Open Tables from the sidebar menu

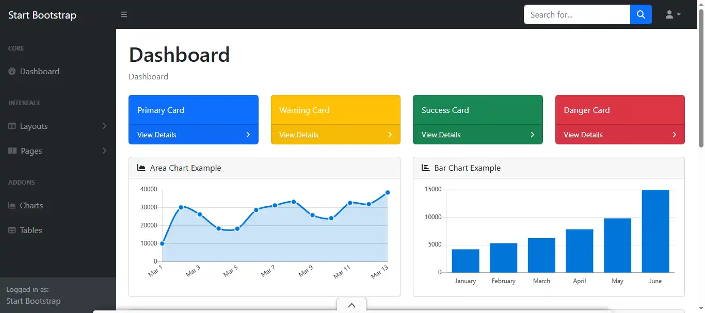pyautogui.click(x=31, y=230)
